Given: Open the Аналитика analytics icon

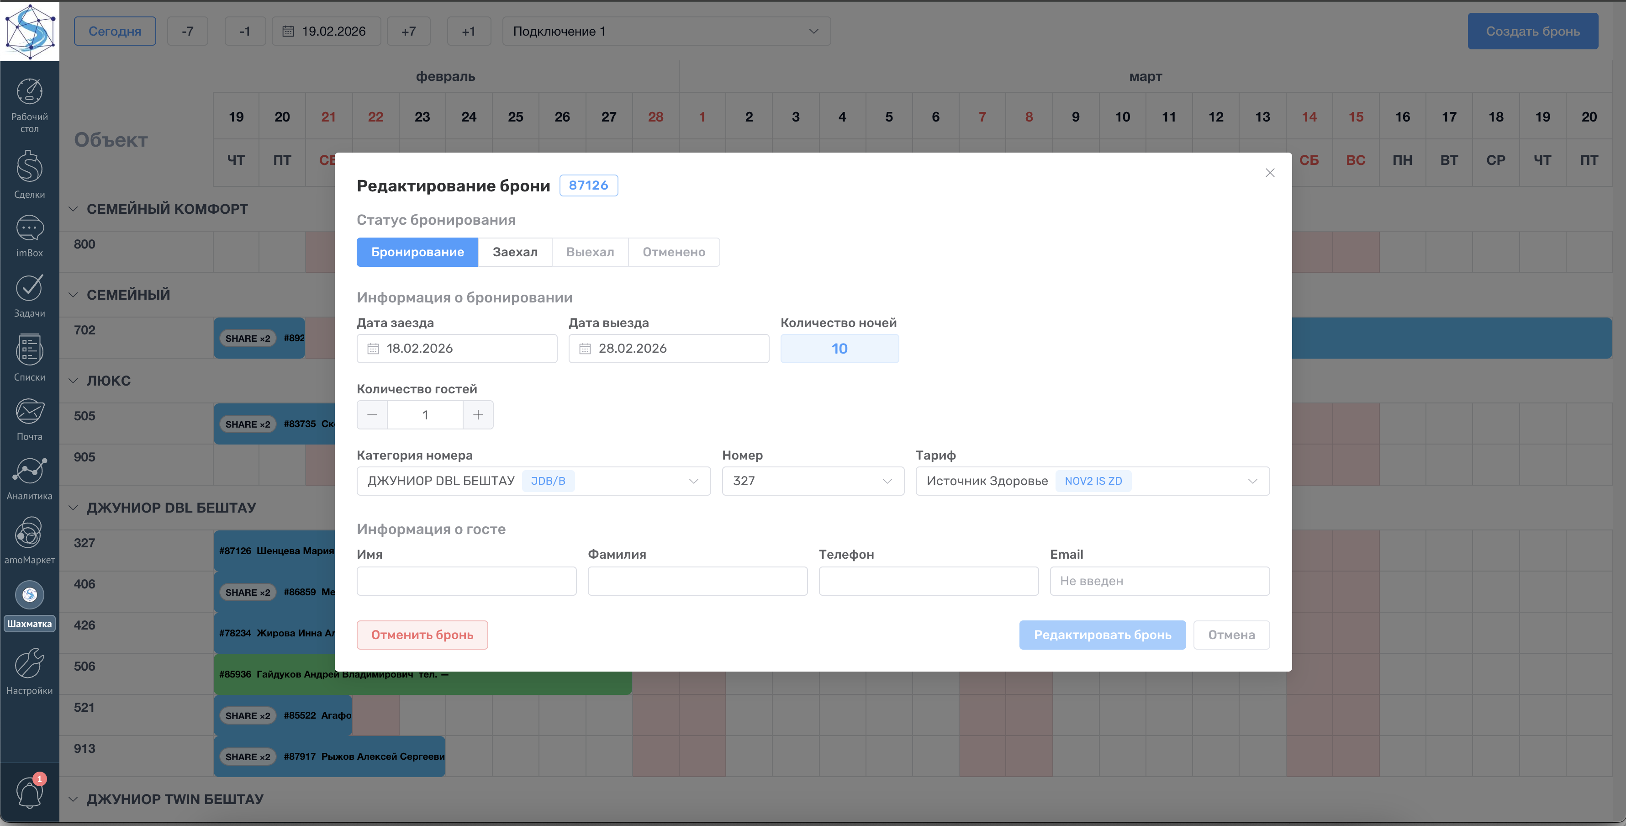Looking at the screenshot, I should pos(29,471).
